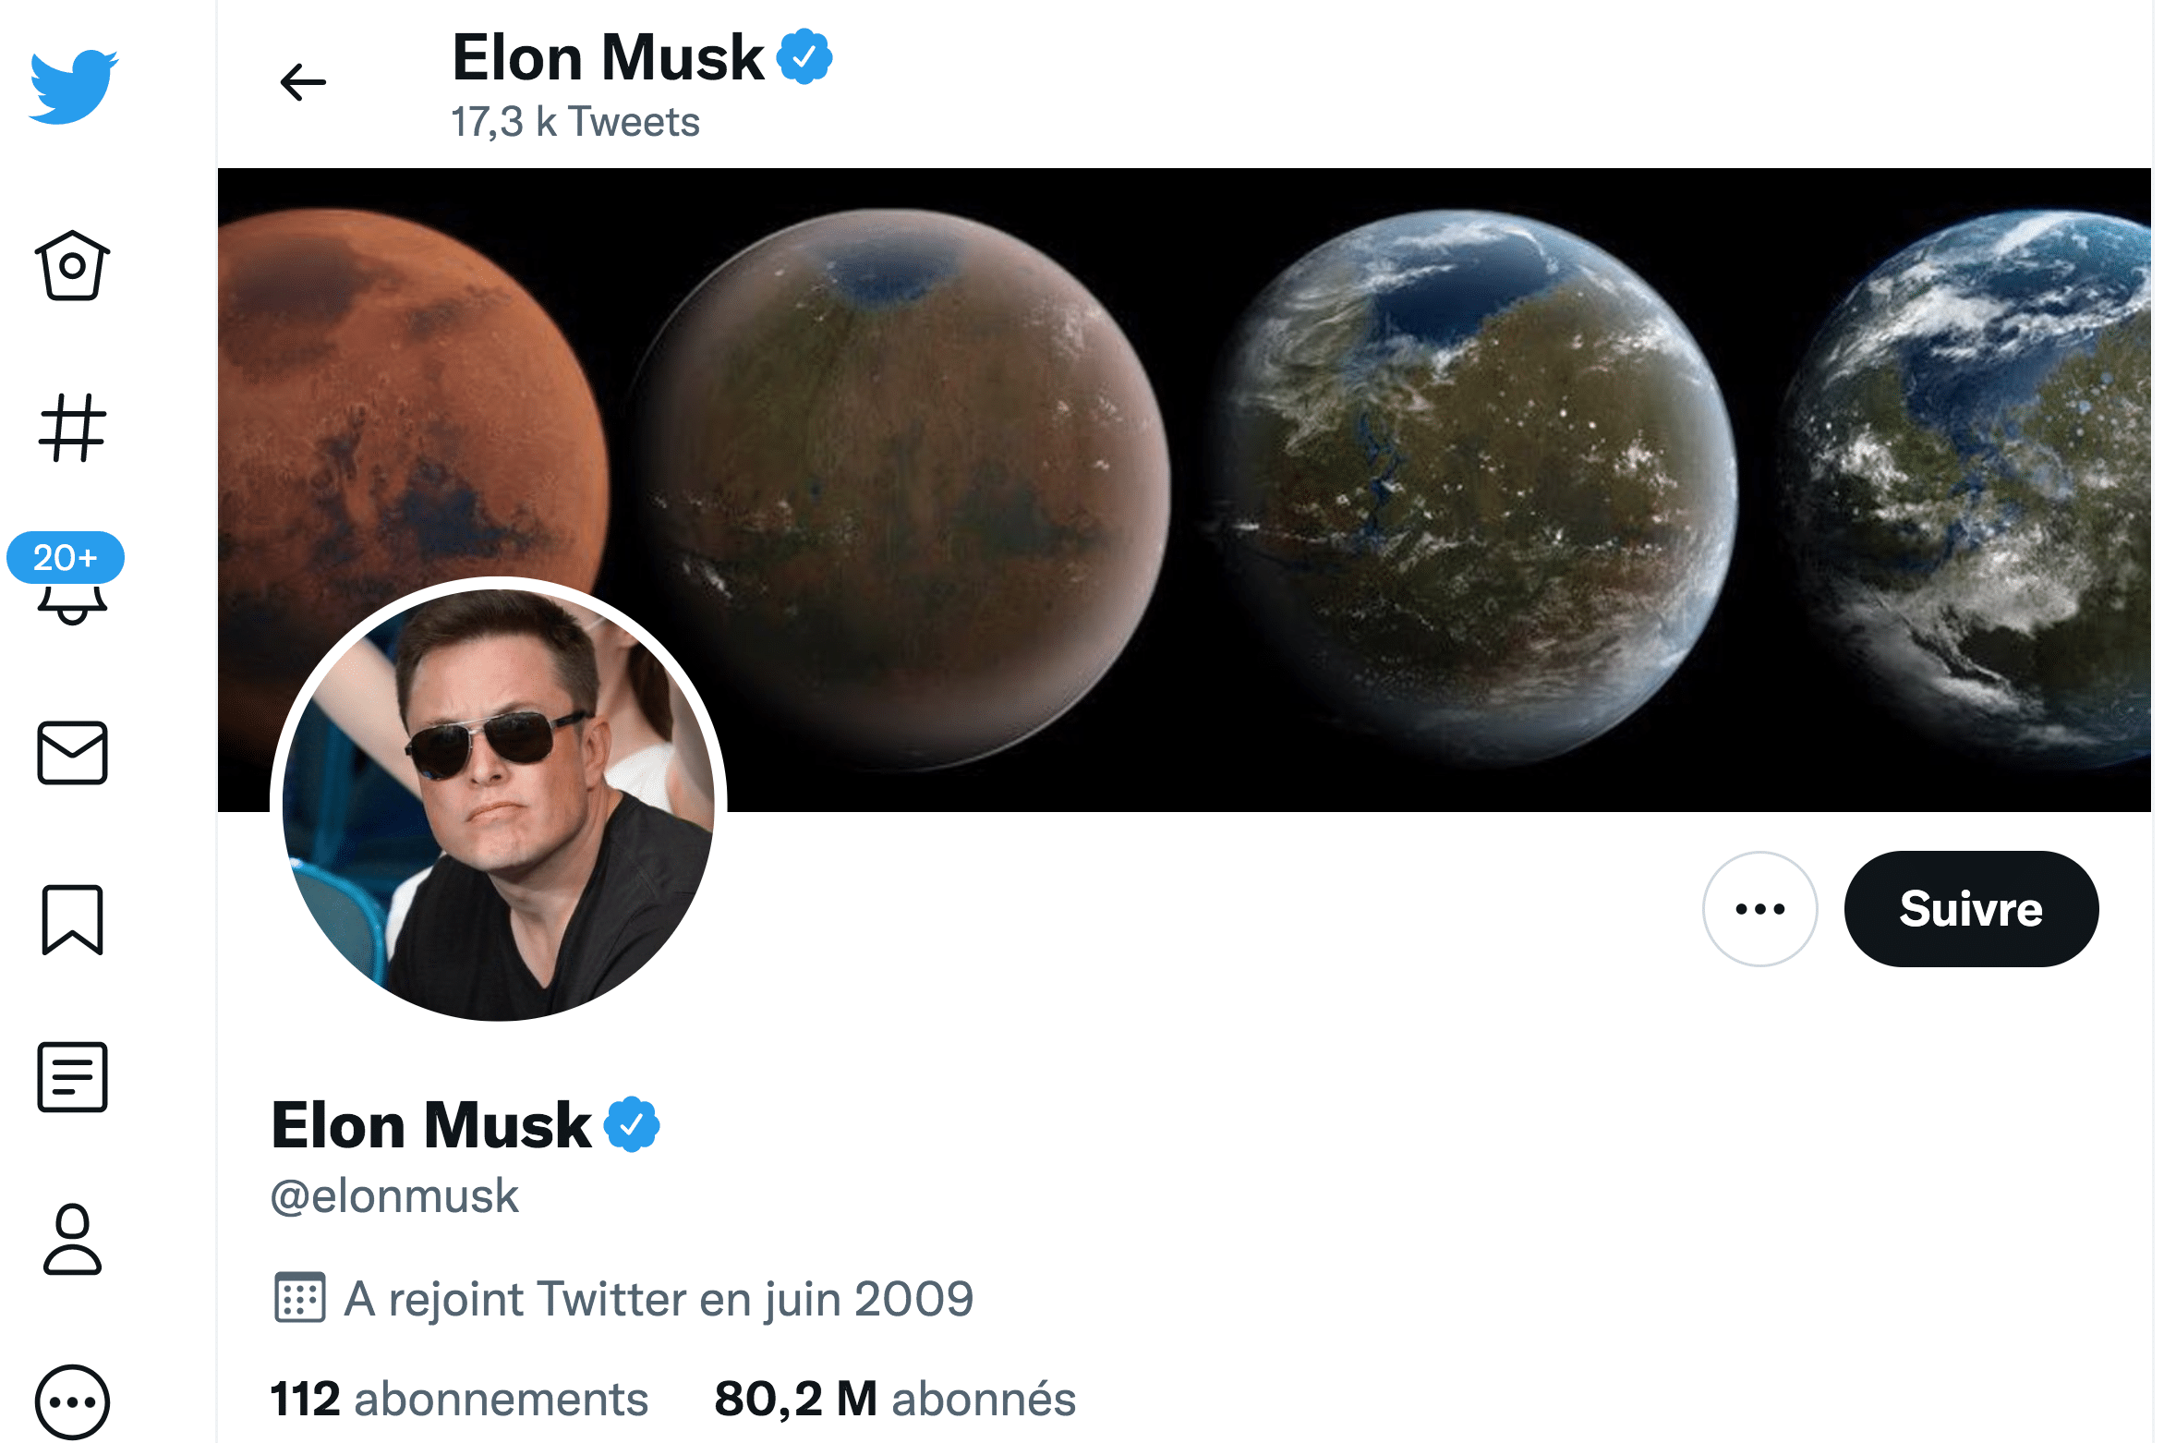2164x1443 pixels.
Task: Click the @elonmusk handle text
Action: [394, 1195]
